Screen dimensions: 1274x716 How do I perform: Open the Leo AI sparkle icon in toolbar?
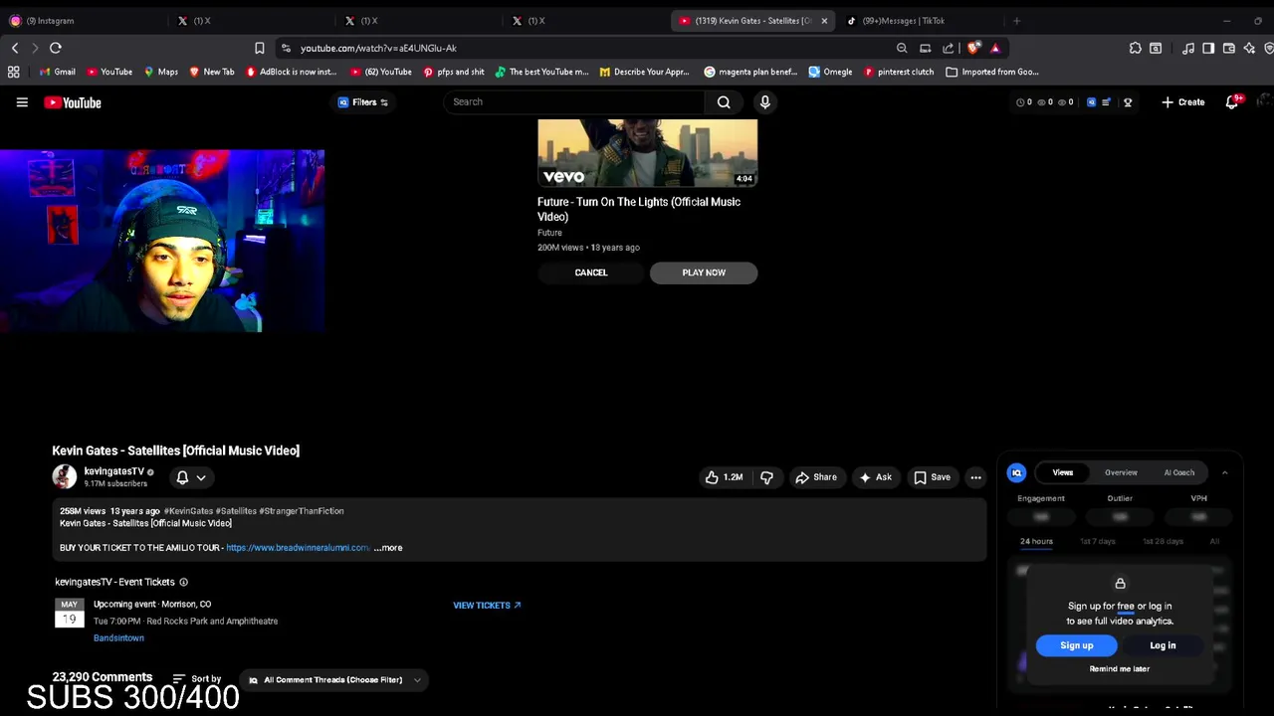click(x=1249, y=48)
